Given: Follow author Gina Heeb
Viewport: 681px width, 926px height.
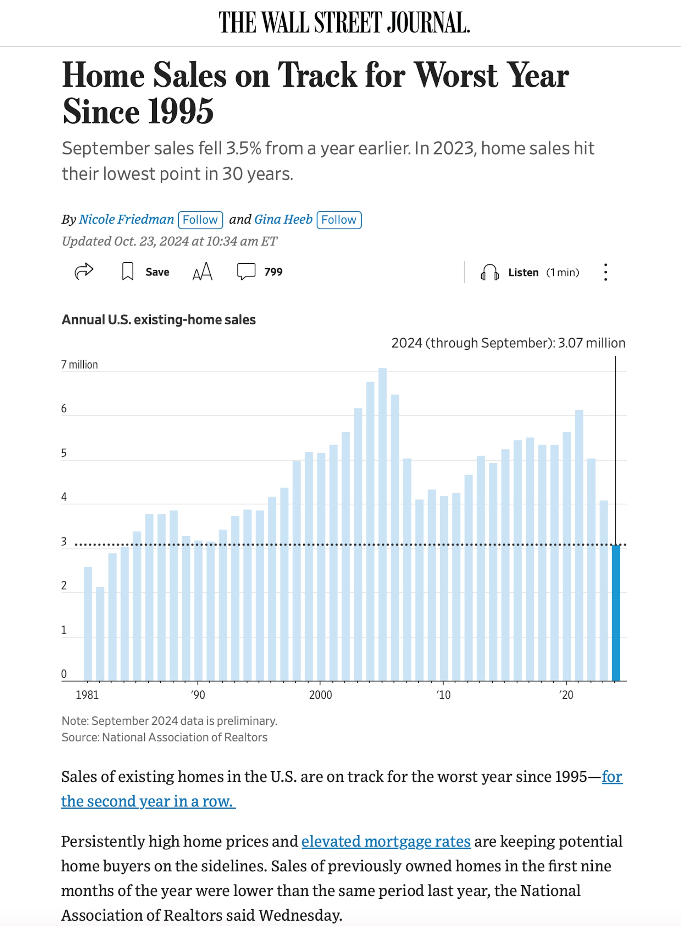Looking at the screenshot, I should [339, 219].
